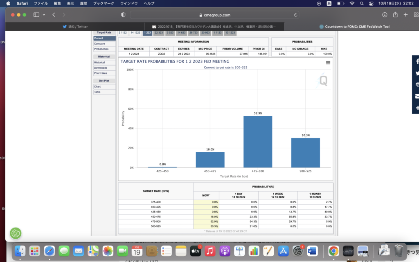Click the privacy shield icon

pyautogui.click(x=123, y=15)
